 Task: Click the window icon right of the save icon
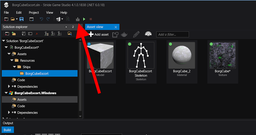(32, 19)
